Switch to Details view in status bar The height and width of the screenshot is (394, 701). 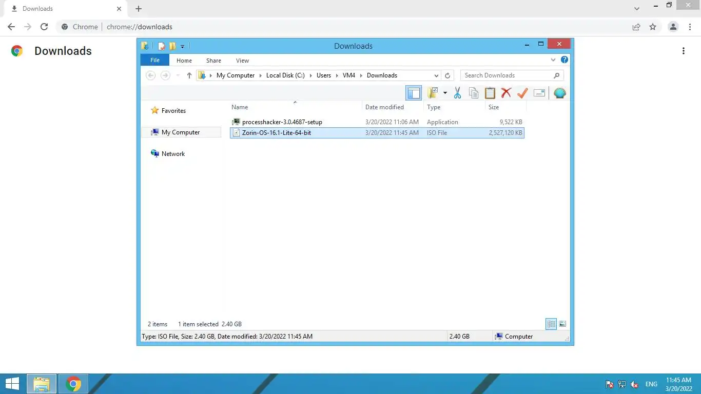[x=551, y=324]
